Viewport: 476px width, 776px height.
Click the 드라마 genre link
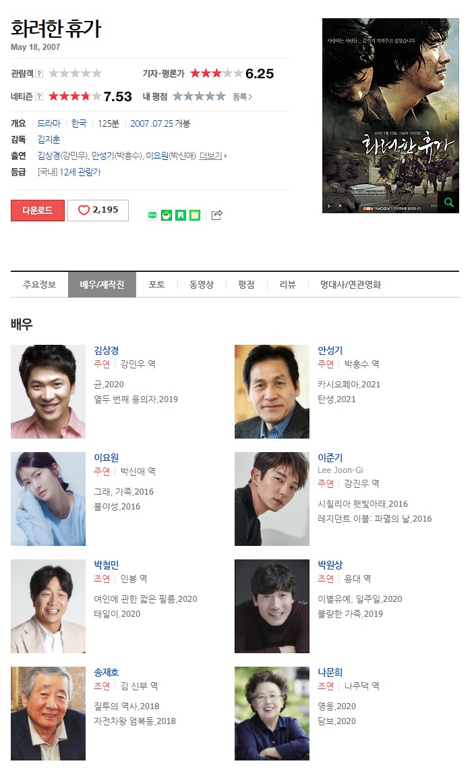click(49, 123)
